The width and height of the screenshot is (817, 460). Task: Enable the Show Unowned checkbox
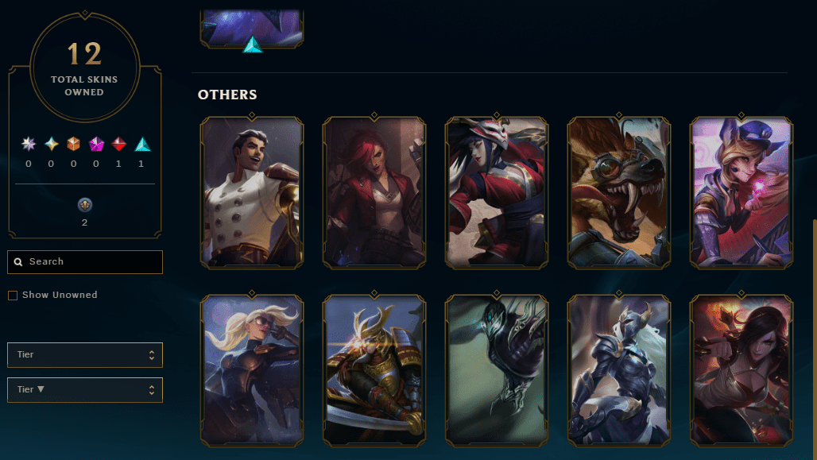point(13,296)
